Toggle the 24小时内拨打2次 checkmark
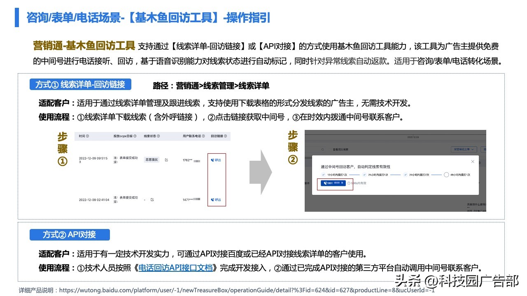This screenshot has width=527, height=296. click(x=405, y=175)
